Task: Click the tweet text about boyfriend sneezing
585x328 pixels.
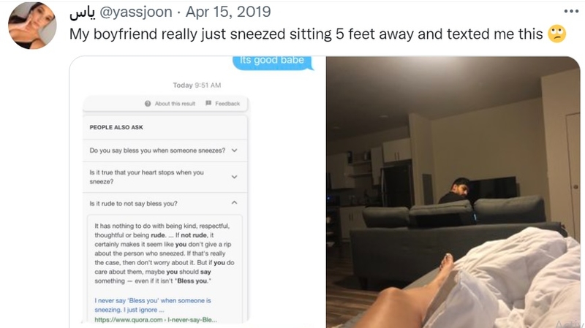Action: [306, 34]
